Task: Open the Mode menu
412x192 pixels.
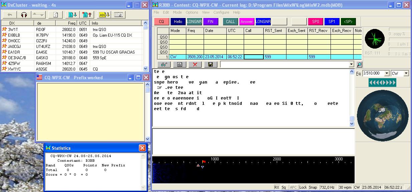Action: click(x=177, y=12)
